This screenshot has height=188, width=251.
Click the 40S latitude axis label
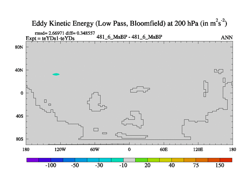point(20,116)
